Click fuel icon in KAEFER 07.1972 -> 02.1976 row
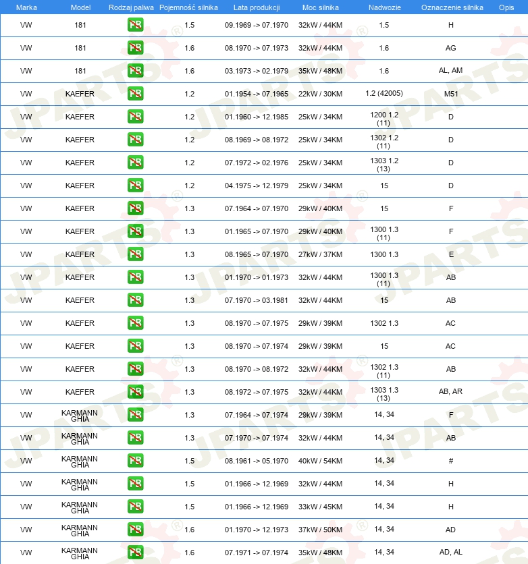 coord(135,162)
